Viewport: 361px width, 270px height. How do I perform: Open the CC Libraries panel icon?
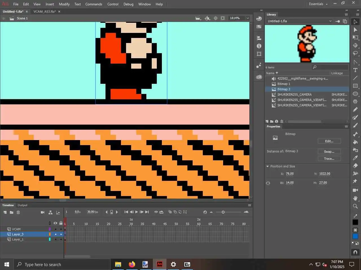pos(259,77)
